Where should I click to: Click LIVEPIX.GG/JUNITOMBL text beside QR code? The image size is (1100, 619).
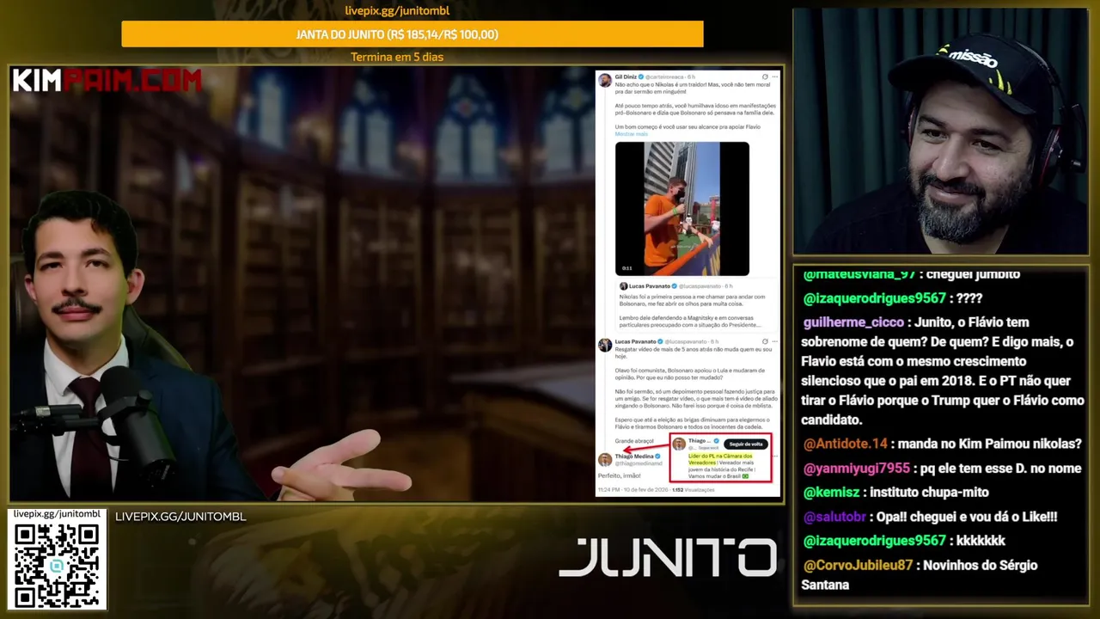pos(180,517)
